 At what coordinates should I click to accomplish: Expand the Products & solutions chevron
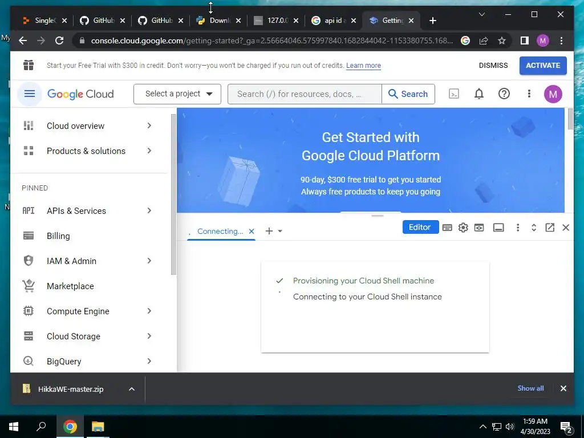149,151
